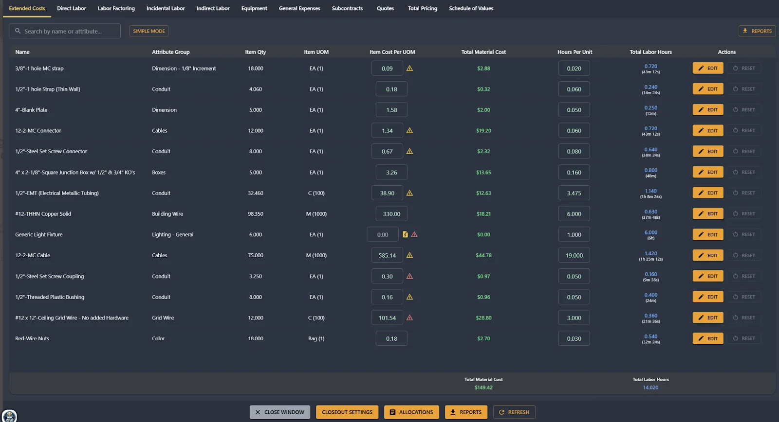
Task: Click the warning triangle next to 3/8"-1 hole MC strap cost
Action: pos(409,69)
